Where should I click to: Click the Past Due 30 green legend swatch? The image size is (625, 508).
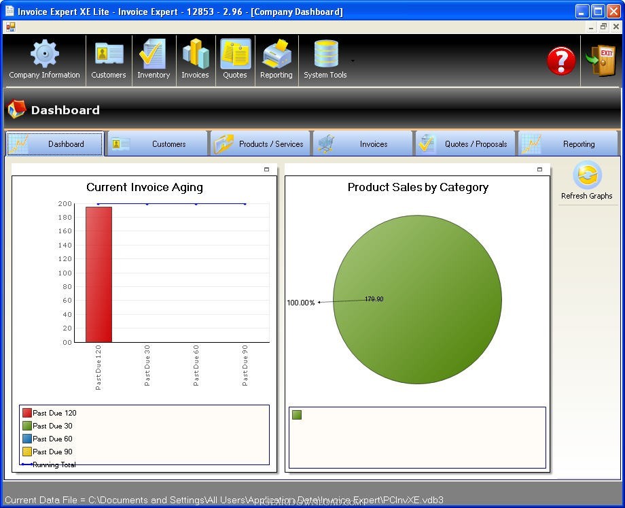tap(27, 426)
